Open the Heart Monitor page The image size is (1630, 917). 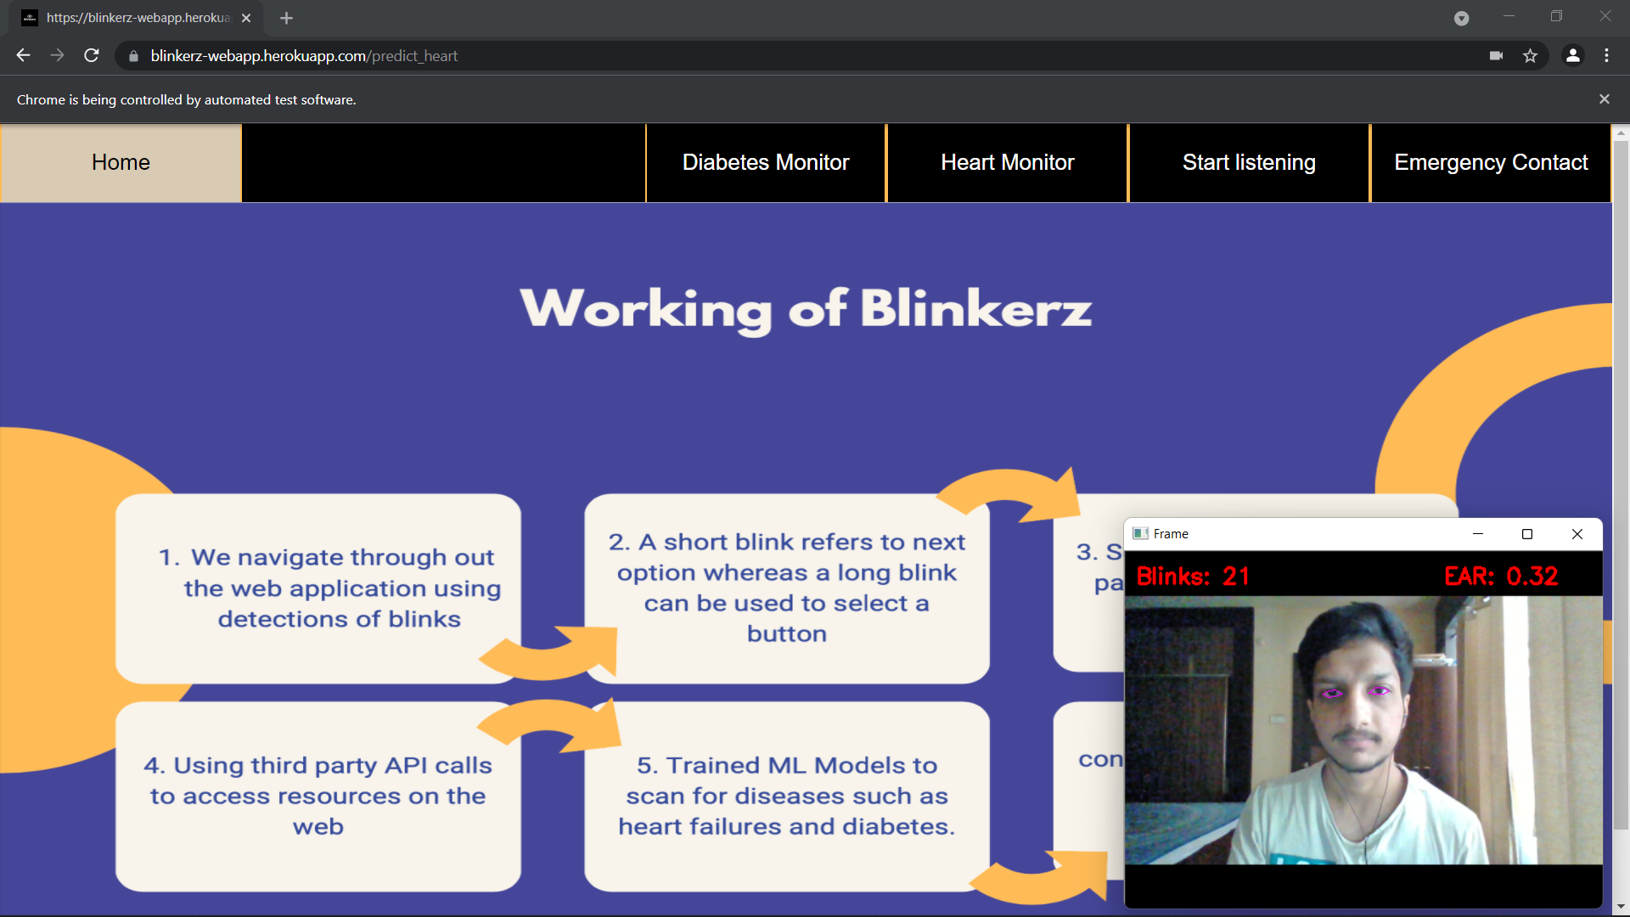[1007, 162]
